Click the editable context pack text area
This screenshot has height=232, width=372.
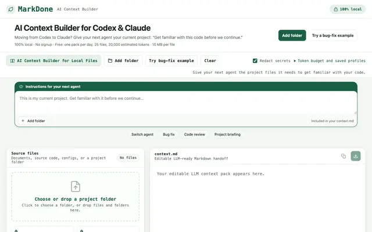pyautogui.click(x=257, y=199)
